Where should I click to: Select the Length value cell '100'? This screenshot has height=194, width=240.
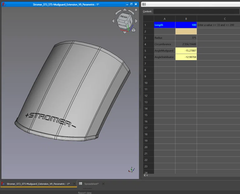[186, 25]
